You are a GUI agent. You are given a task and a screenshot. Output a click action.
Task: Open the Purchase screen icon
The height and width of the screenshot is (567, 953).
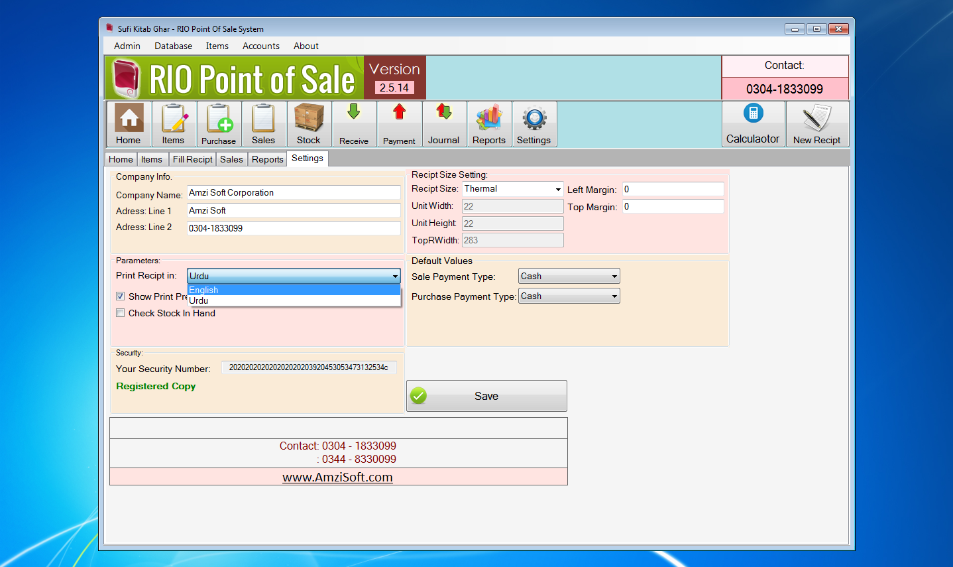[219, 123]
